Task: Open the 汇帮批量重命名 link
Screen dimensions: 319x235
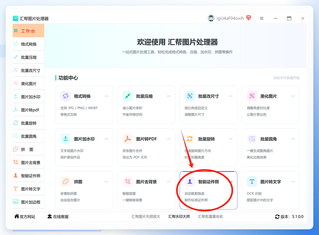Action: point(210,217)
